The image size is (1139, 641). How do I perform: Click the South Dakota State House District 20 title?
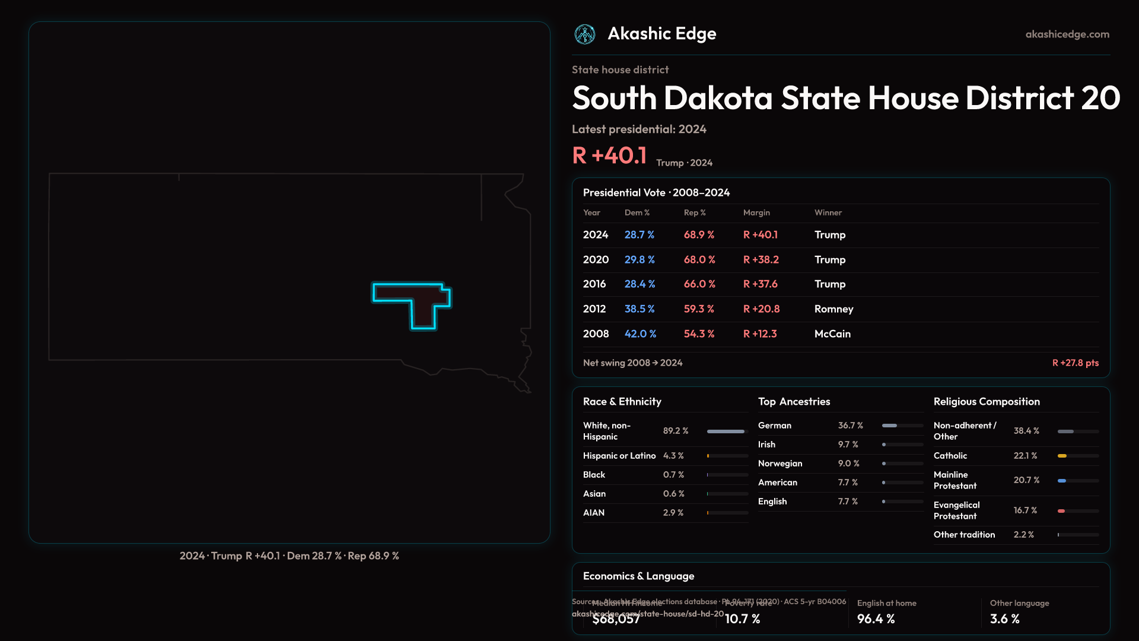(x=845, y=98)
